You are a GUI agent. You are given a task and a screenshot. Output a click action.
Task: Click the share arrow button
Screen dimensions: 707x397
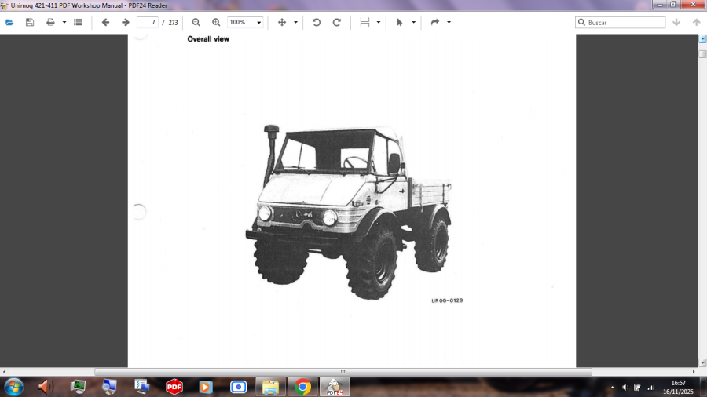[435, 22]
